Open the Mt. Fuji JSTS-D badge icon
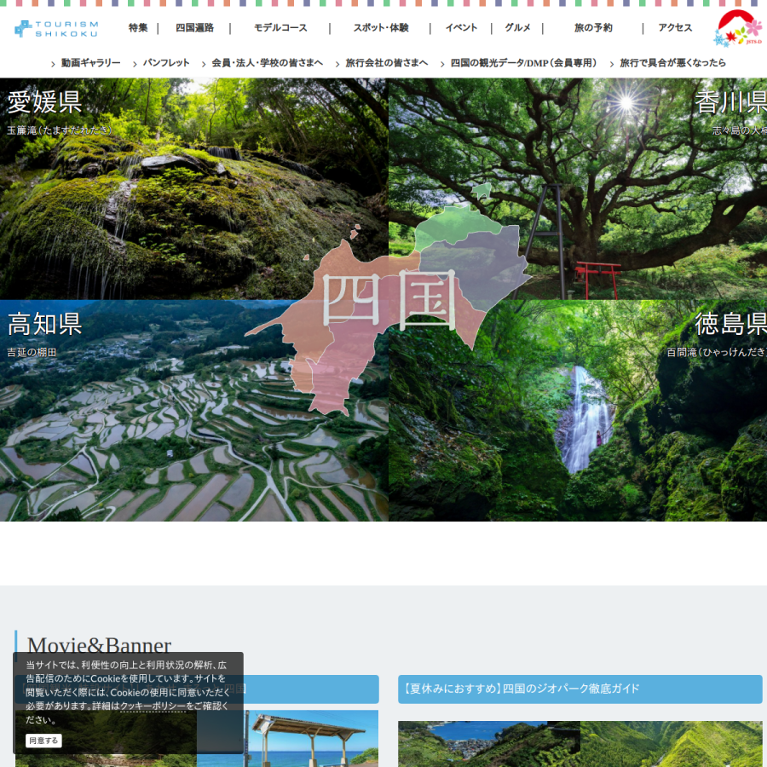This screenshot has height=767, width=767. coord(740,28)
